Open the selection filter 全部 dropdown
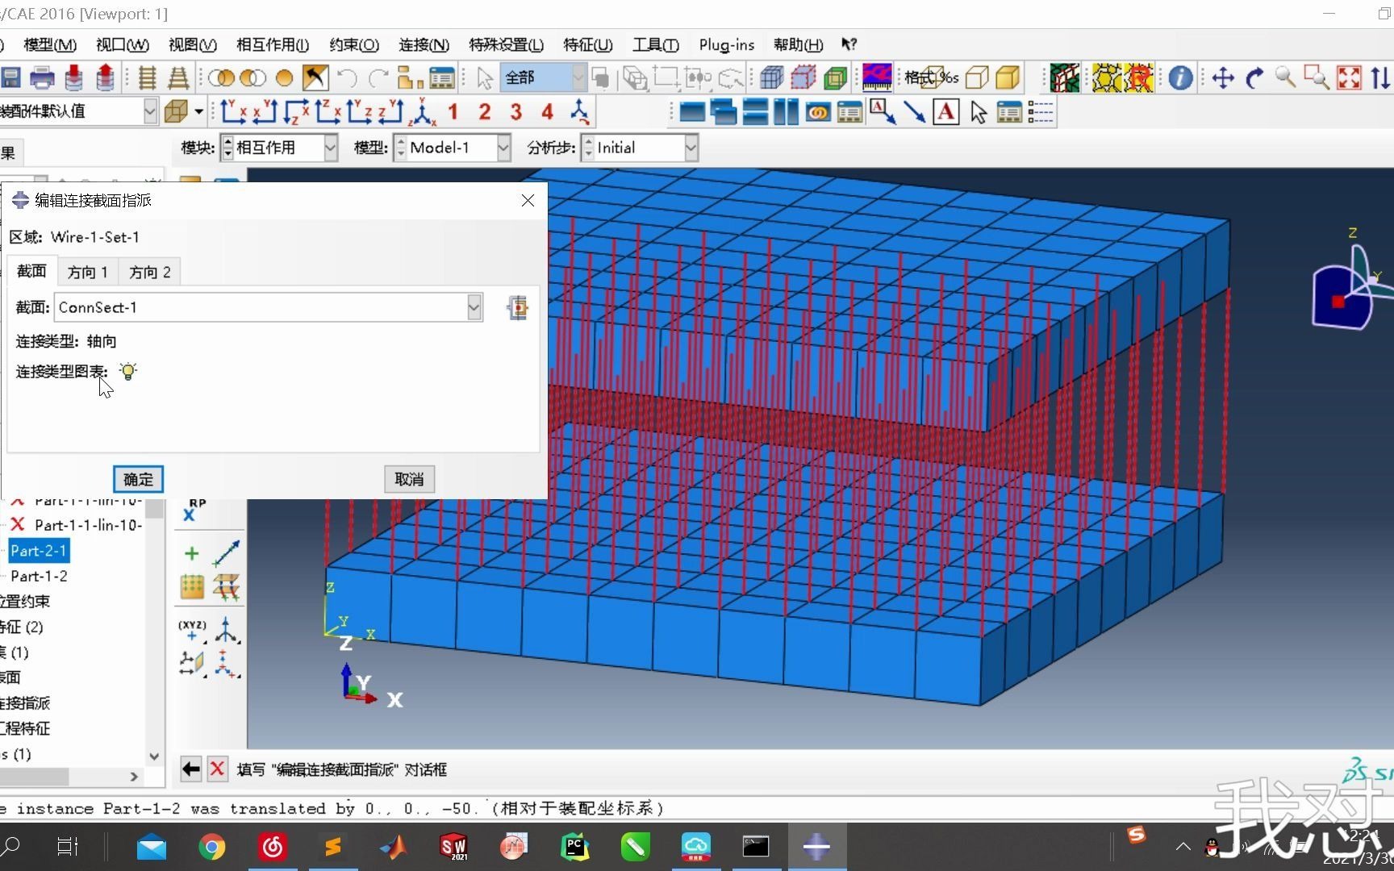This screenshot has height=871, width=1394. [x=578, y=77]
